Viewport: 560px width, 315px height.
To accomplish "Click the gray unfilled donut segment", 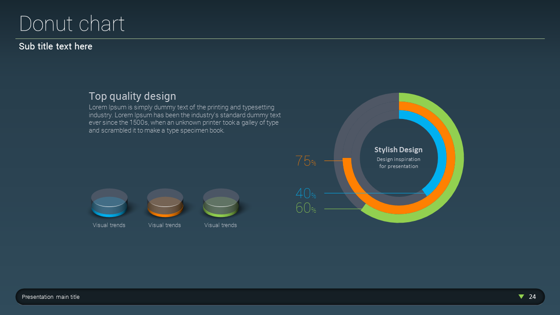I will point(346,131).
